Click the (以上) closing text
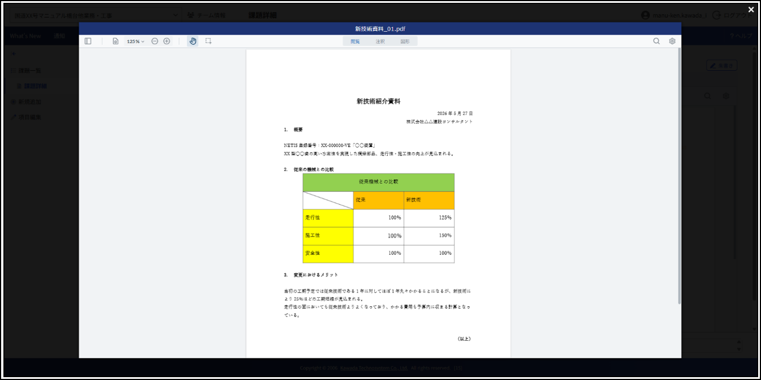Image resolution: width=761 pixels, height=380 pixels. pos(464,339)
